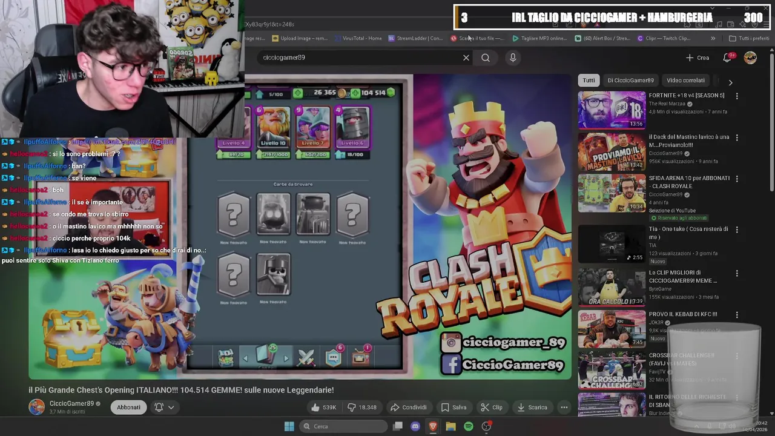The width and height of the screenshot is (775, 436).
Task: Open PROVO IL KEBAB DI KFC thumbnail
Action: click(612, 329)
